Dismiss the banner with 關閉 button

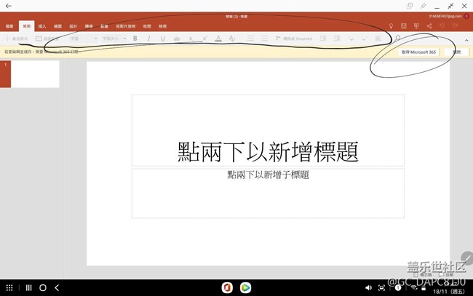(456, 52)
